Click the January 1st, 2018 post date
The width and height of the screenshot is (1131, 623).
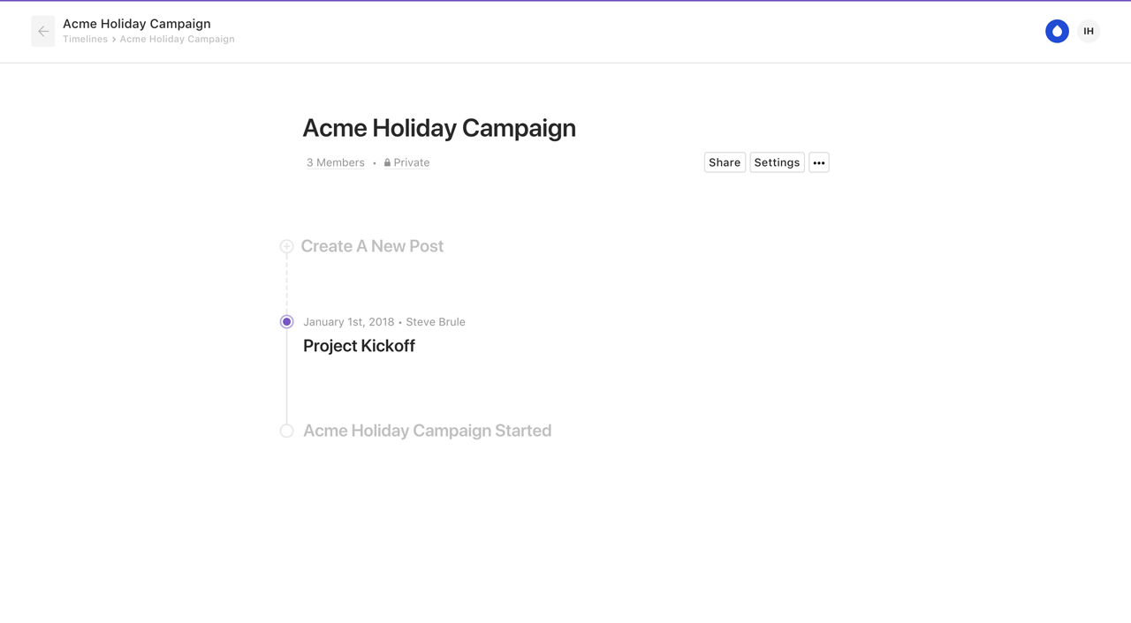[348, 322]
